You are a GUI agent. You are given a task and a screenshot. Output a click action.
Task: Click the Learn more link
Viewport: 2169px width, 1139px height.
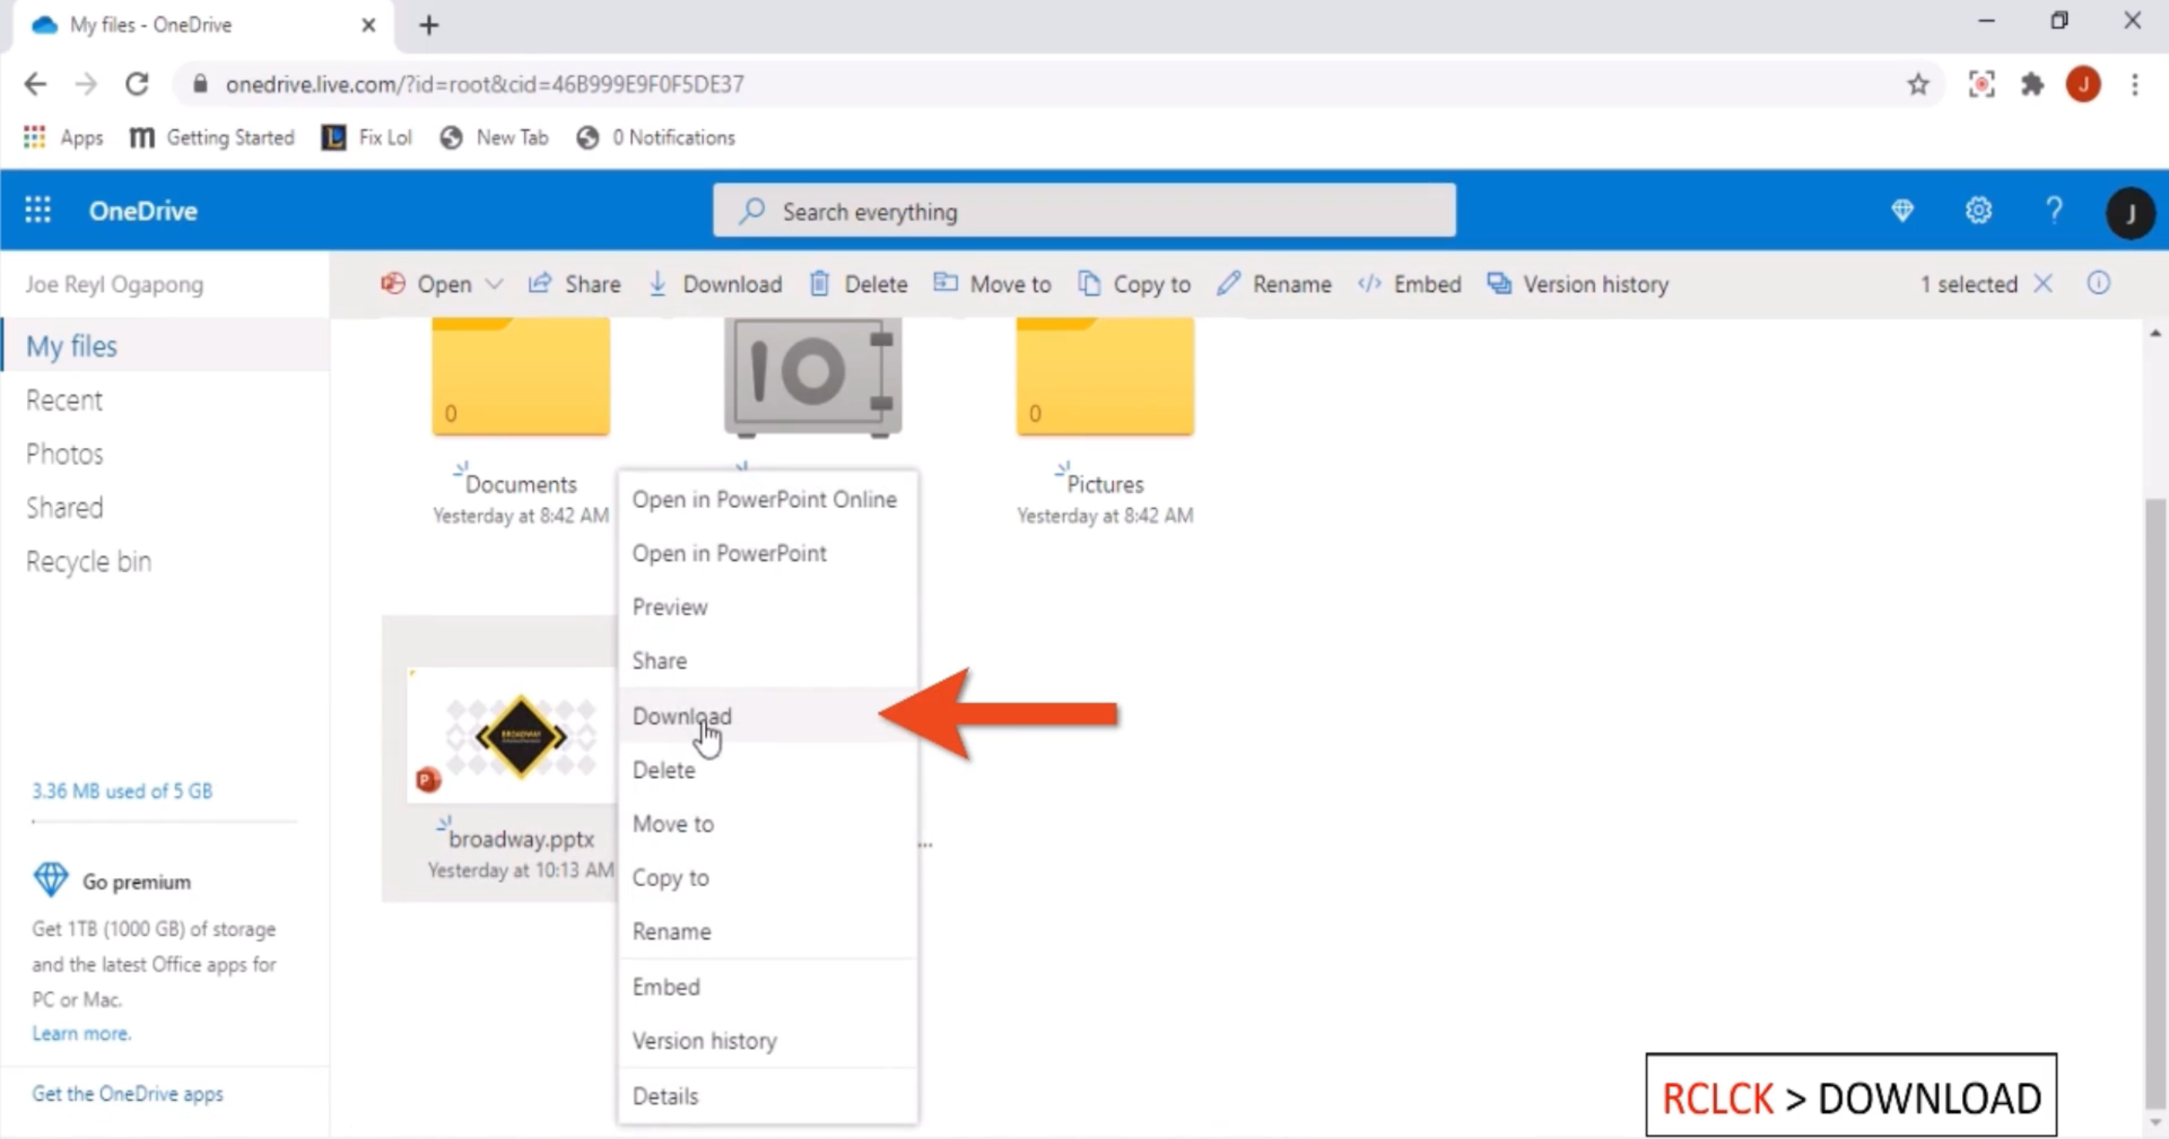click(82, 1033)
